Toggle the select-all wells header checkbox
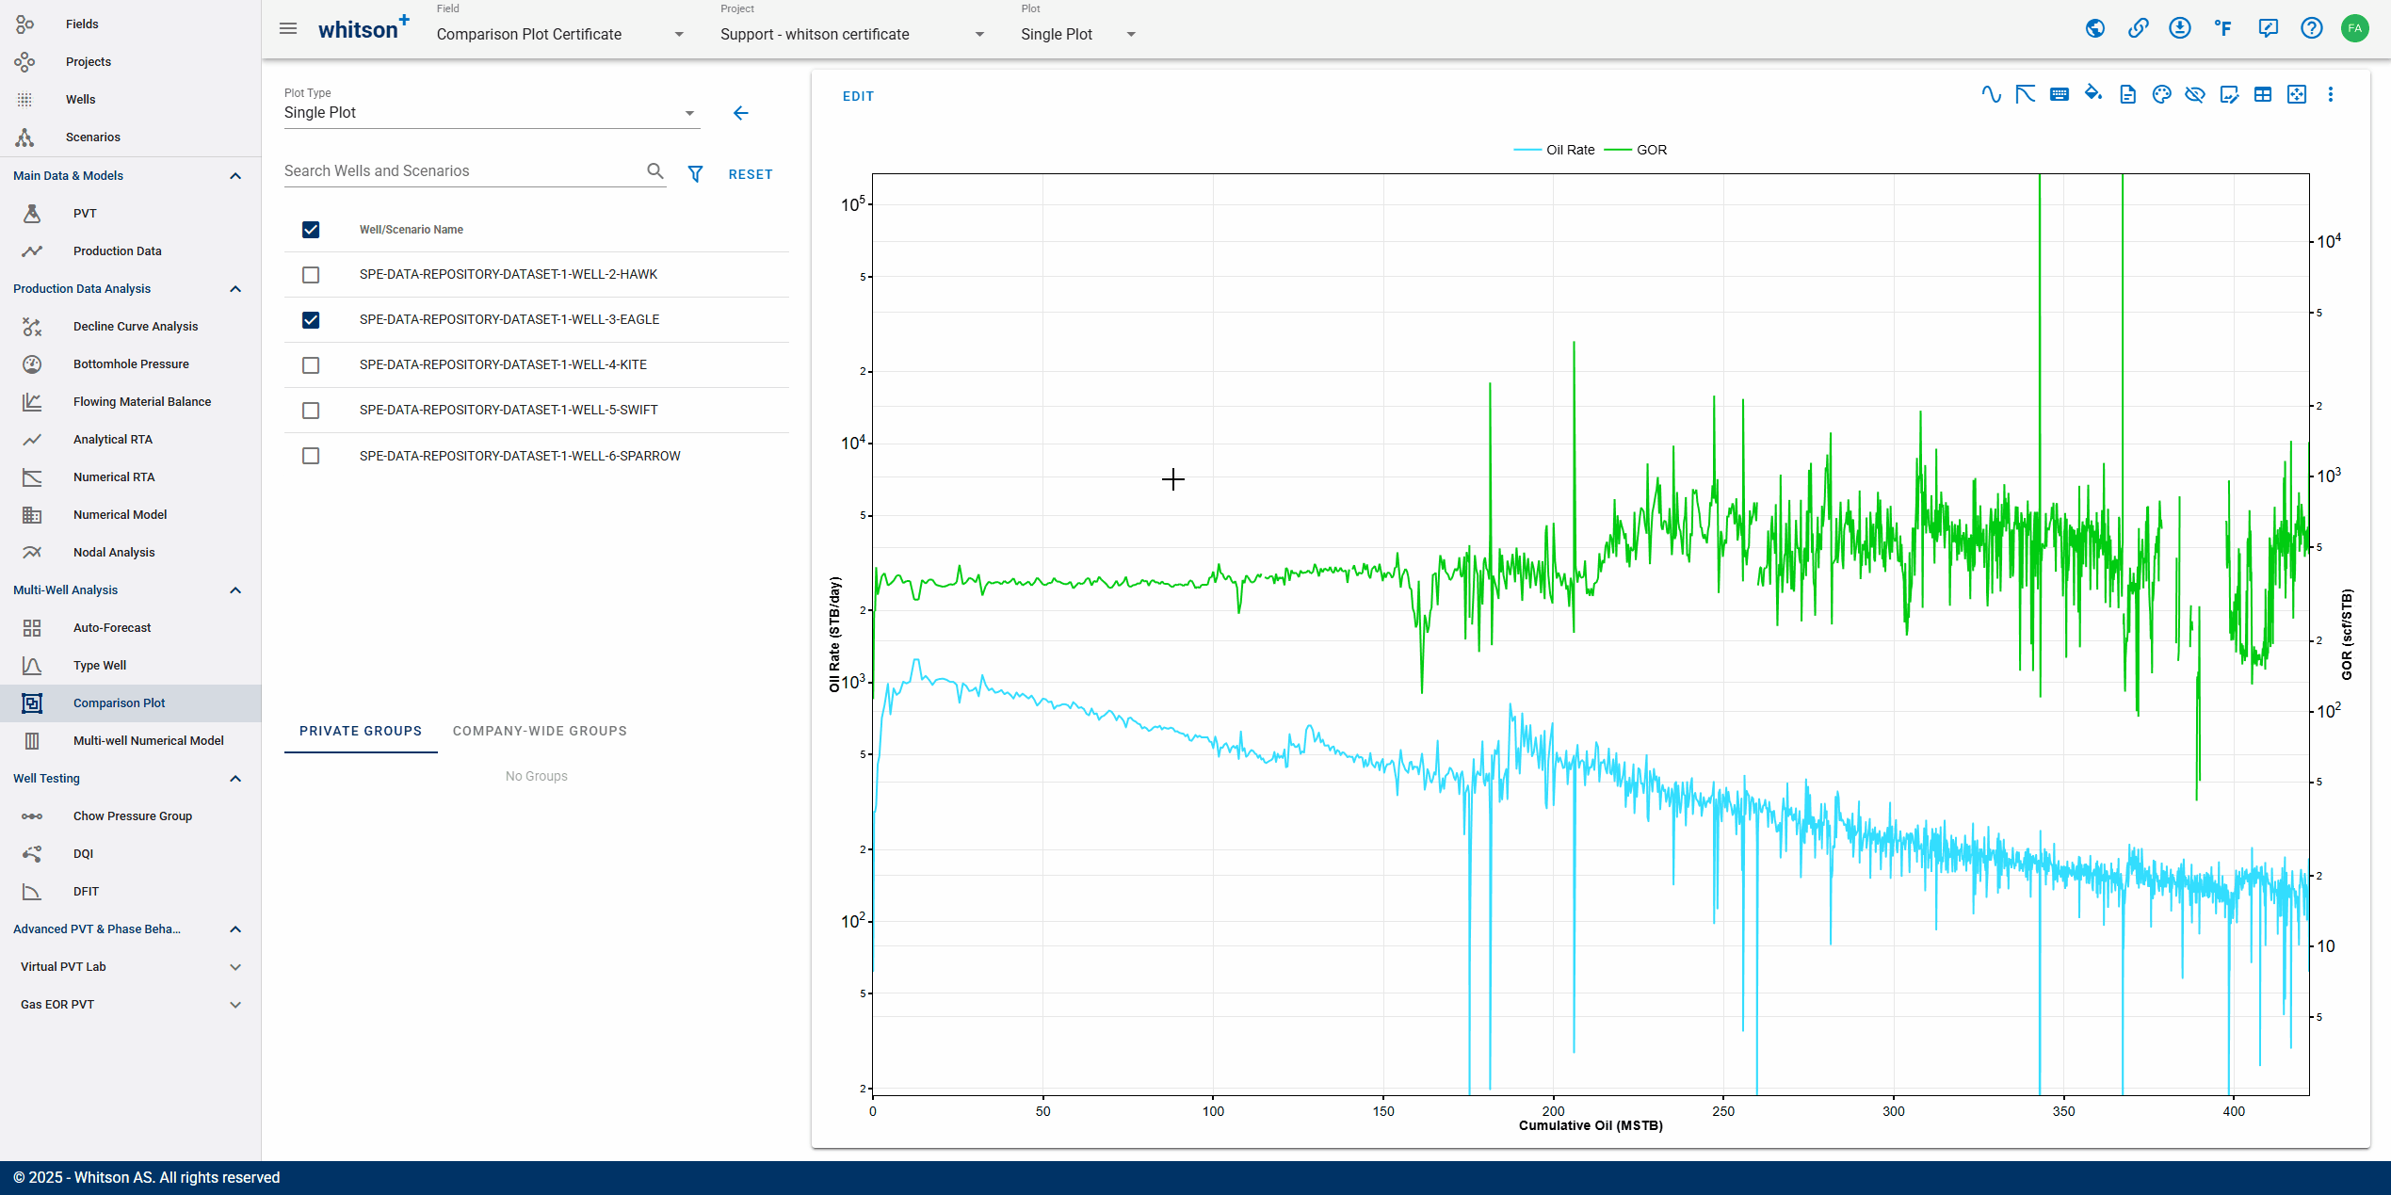The height and width of the screenshot is (1195, 2391). (x=311, y=230)
